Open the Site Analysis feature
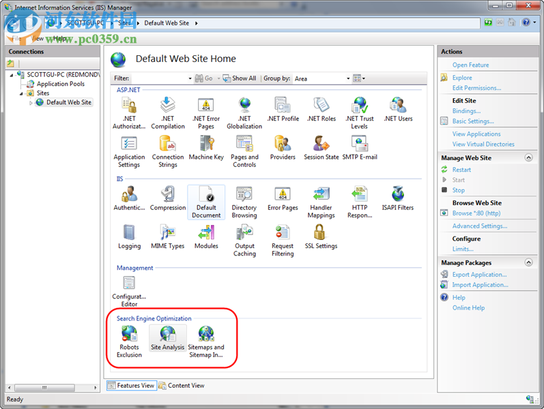The image size is (544, 409). 168,338
